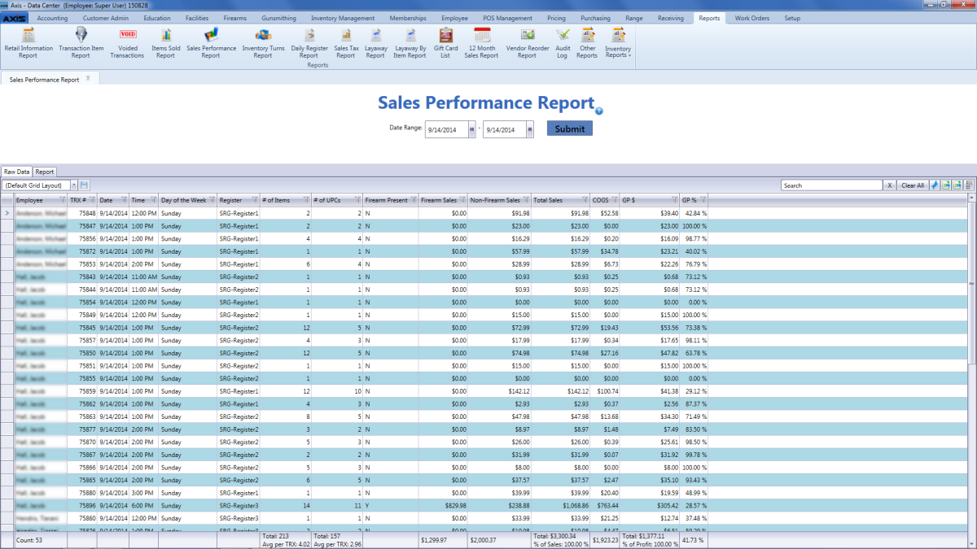This screenshot has width=977, height=549.
Task: Open filter for GP % column
Action: (x=703, y=199)
